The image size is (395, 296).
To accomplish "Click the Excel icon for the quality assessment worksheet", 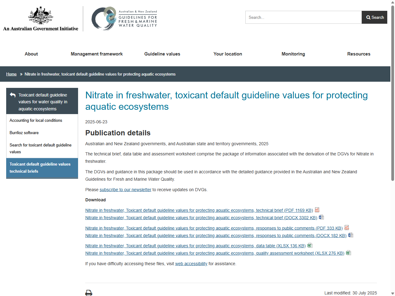I will tap(348, 253).
